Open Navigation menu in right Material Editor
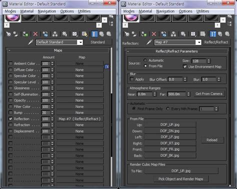Screen dimensions: 237x189 (x=165, y=11)
